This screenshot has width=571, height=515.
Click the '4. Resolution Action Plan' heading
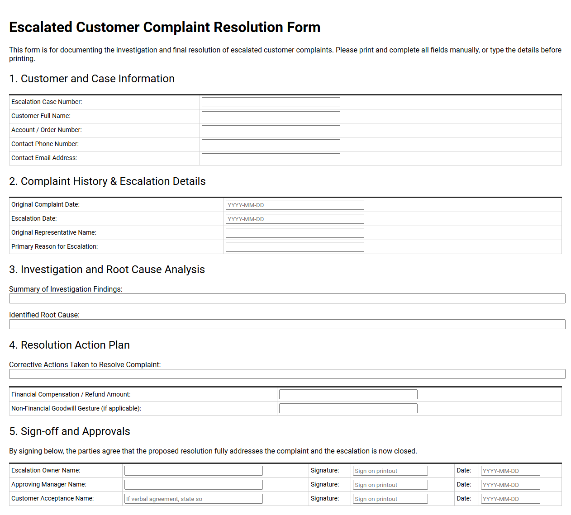(69, 345)
